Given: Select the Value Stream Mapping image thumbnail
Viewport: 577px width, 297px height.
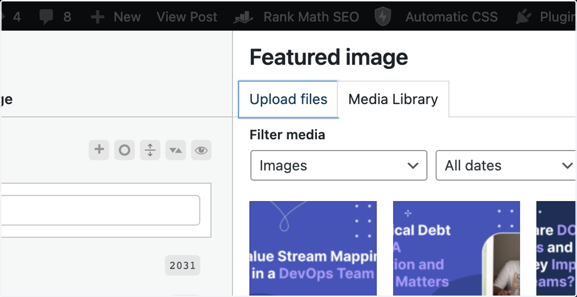Looking at the screenshot, I should point(313,249).
